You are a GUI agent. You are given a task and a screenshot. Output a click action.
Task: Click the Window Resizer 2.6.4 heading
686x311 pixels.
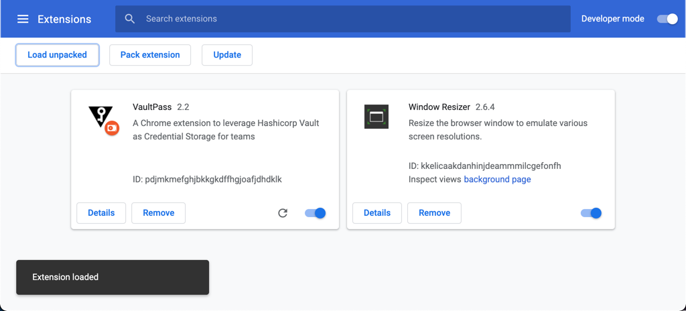[452, 107]
